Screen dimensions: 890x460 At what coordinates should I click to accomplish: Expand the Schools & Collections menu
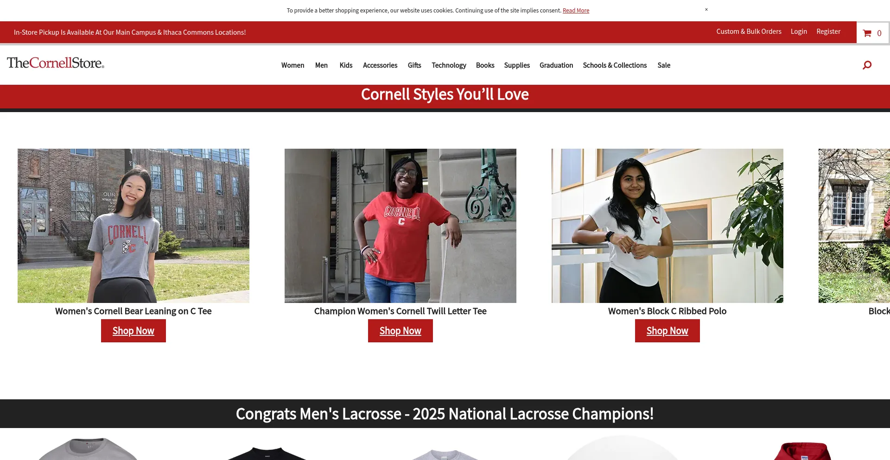(x=614, y=65)
